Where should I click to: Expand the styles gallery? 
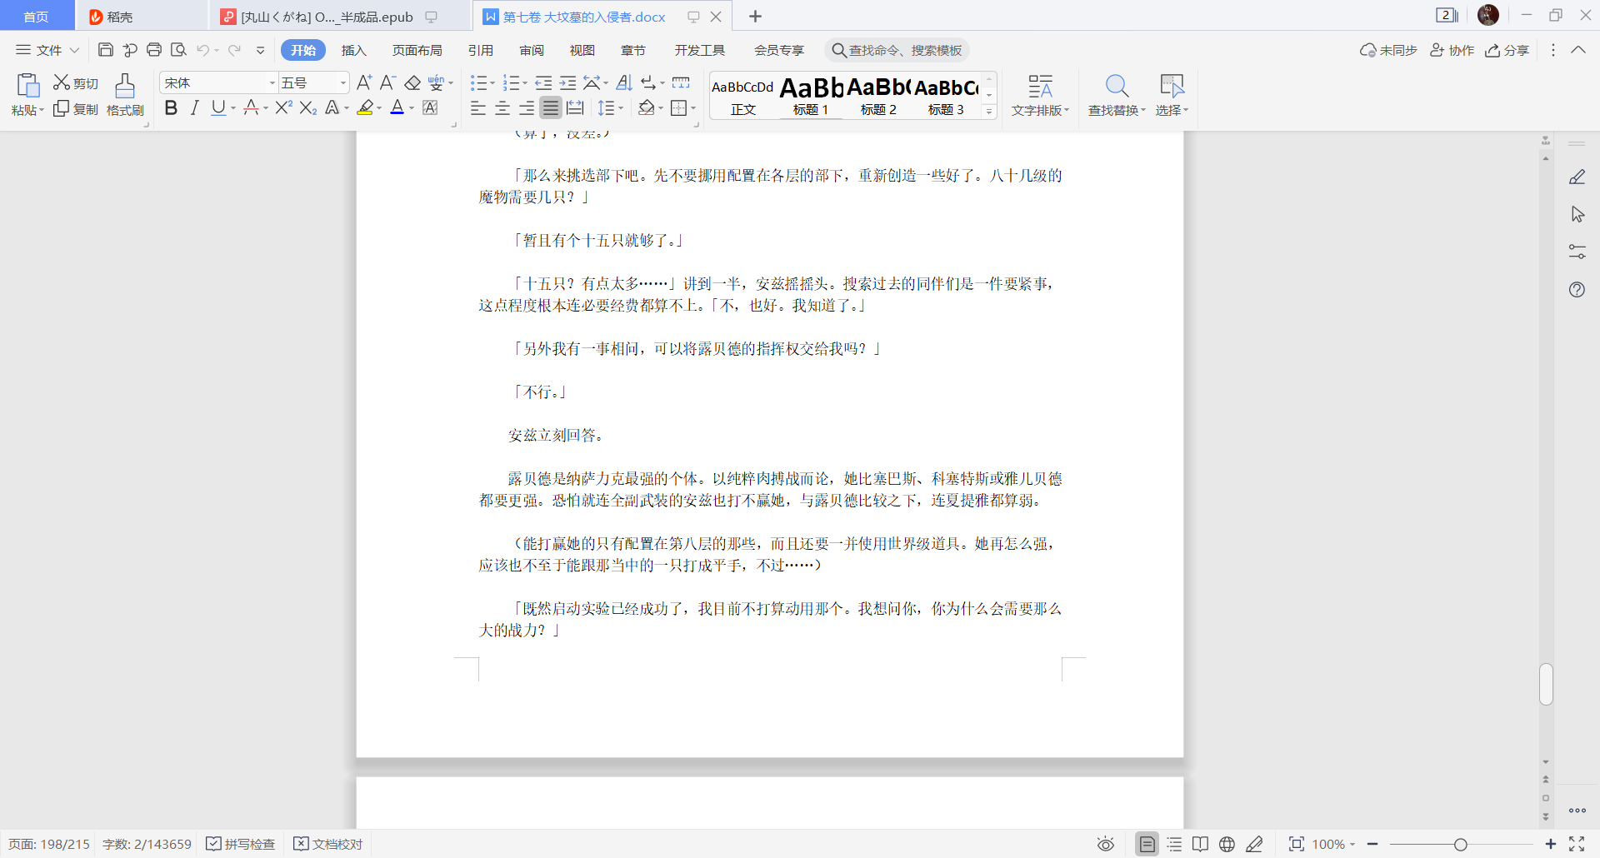[x=989, y=111]
